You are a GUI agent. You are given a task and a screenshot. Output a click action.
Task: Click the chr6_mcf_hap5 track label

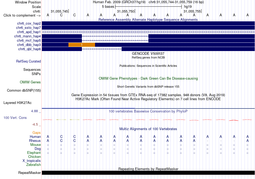(29, 40)
